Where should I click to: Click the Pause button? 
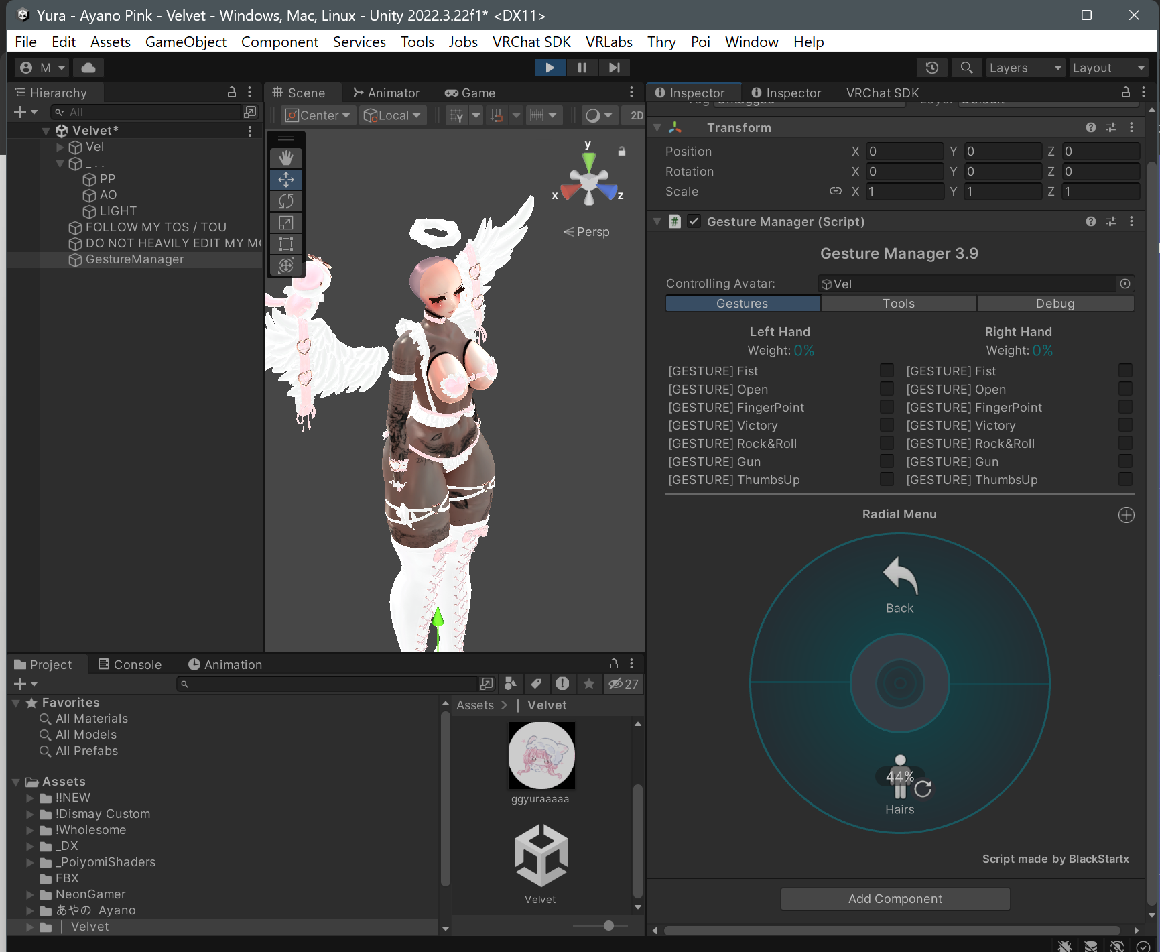(x=582, y=68)
